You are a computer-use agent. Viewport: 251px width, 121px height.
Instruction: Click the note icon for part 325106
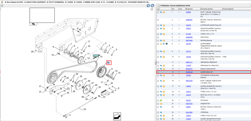[161, 44]
